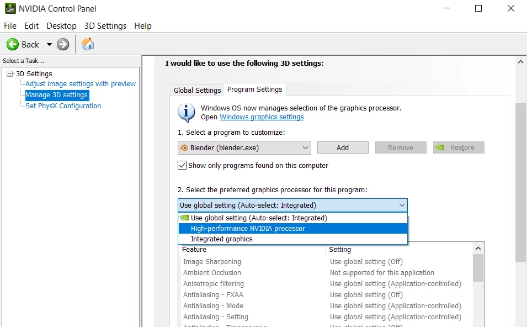Select Manage 3D settings in task tree
Image resolution: width=527 pixels, height=327 pixels.
click(x=56, y=95)
